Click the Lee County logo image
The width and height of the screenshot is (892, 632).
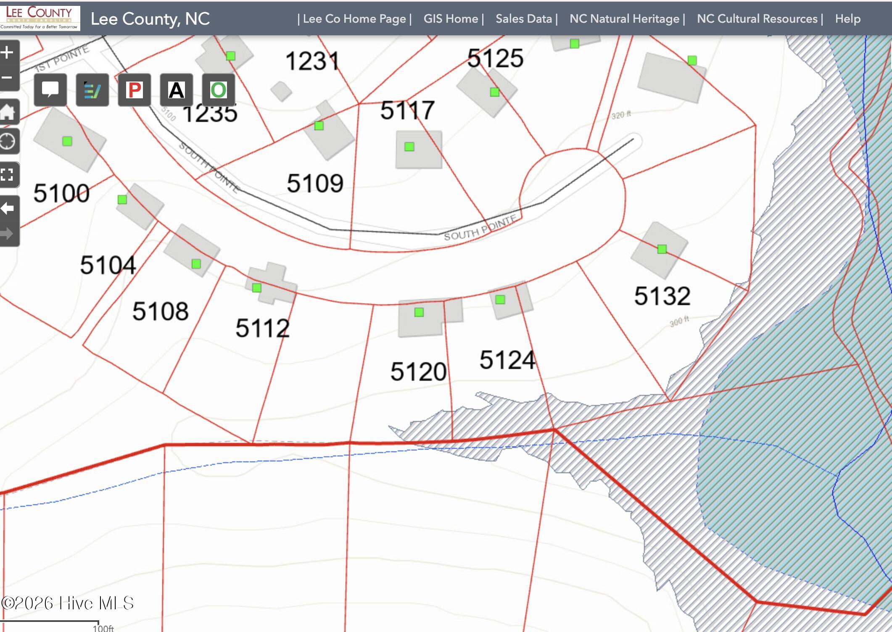(40, 18)
